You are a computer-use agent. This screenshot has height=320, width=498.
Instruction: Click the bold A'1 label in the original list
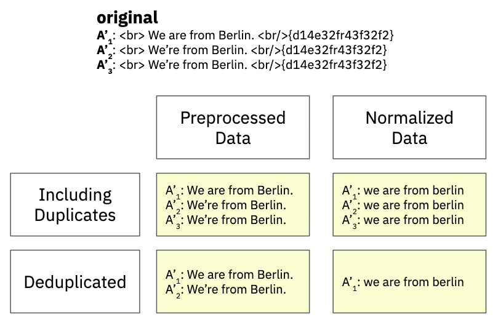(x=105, y=36)
